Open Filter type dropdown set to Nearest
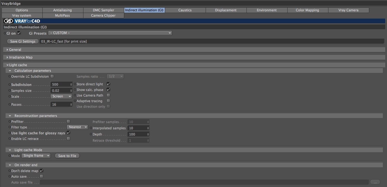 click(78, 127)
